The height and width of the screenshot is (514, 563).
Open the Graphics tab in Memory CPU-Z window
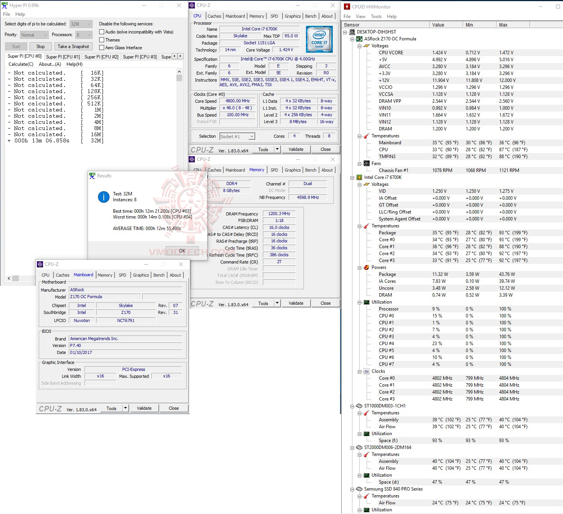point(292,170)
